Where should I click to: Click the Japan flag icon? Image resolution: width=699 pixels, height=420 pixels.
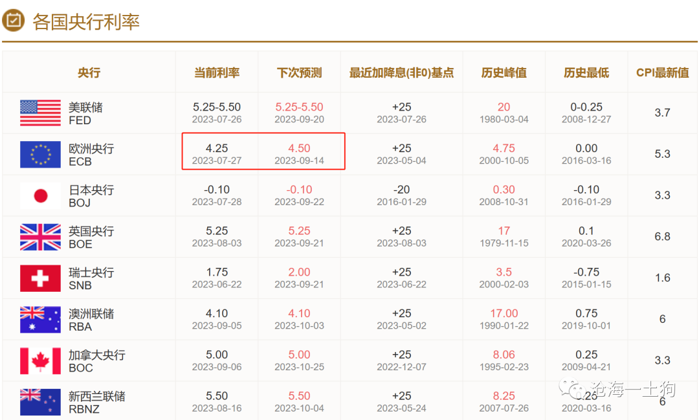coord(40,195)
